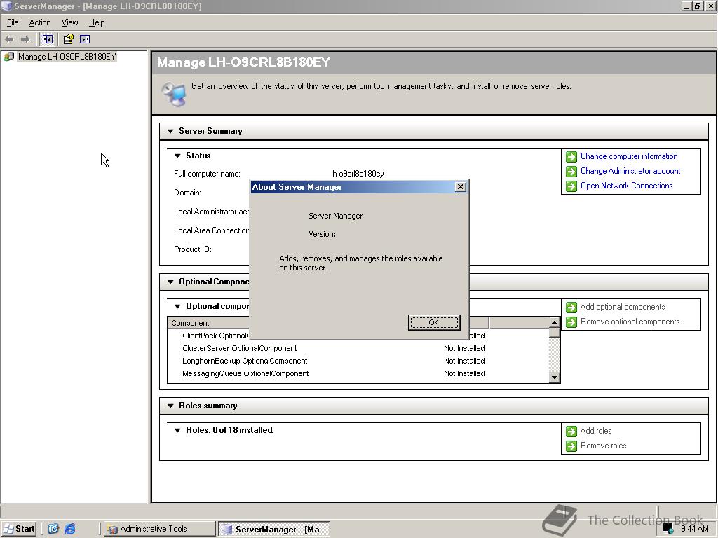This screenshot has height=538, width=718.
Task: Click the green arrow beside Change computer information
Action: [571, 156]
